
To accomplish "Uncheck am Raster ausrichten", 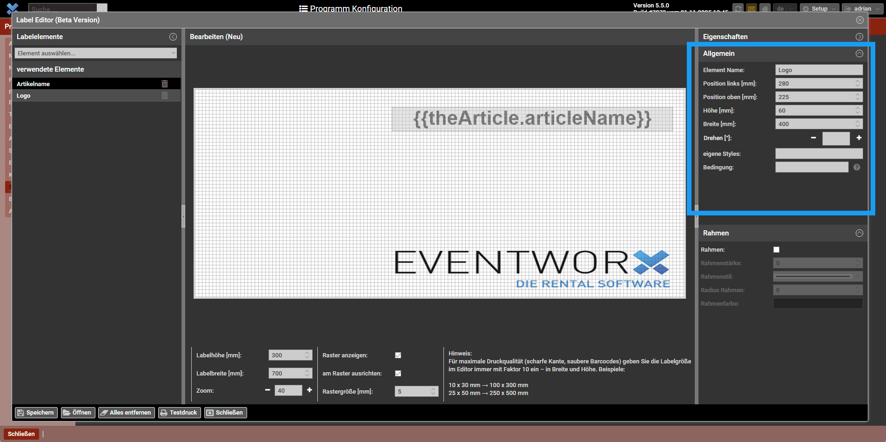I will tap(398, 374).
